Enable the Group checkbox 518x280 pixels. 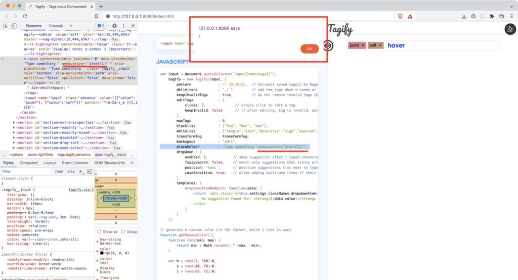(123, 232)
